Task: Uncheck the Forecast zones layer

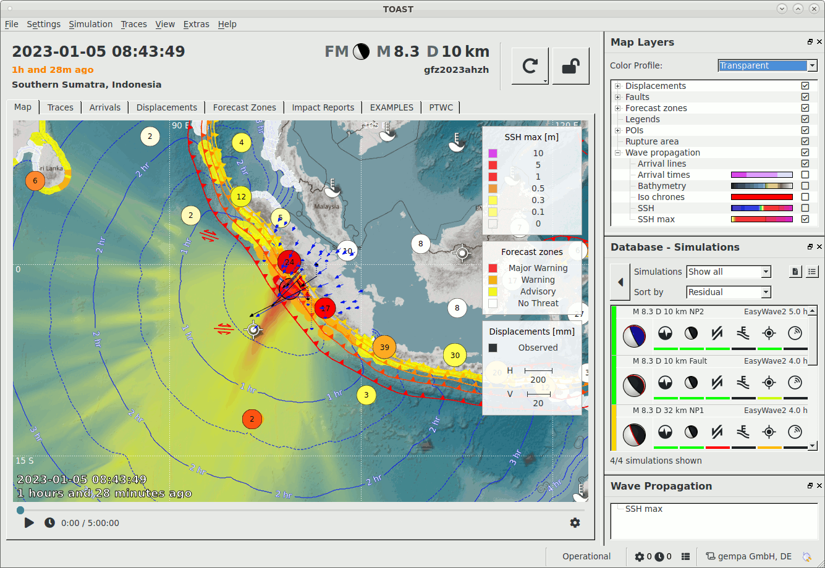Action: click(x=805, y=108)
